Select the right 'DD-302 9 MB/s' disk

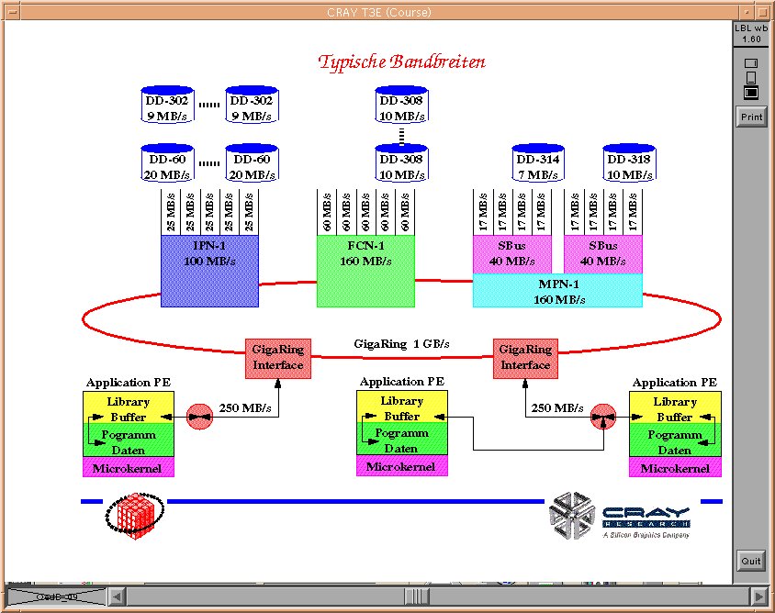pos(253,105)
